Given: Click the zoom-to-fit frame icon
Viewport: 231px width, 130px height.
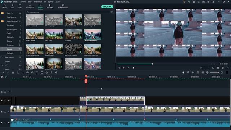Looking at the screenshot, I should (42, 73).
